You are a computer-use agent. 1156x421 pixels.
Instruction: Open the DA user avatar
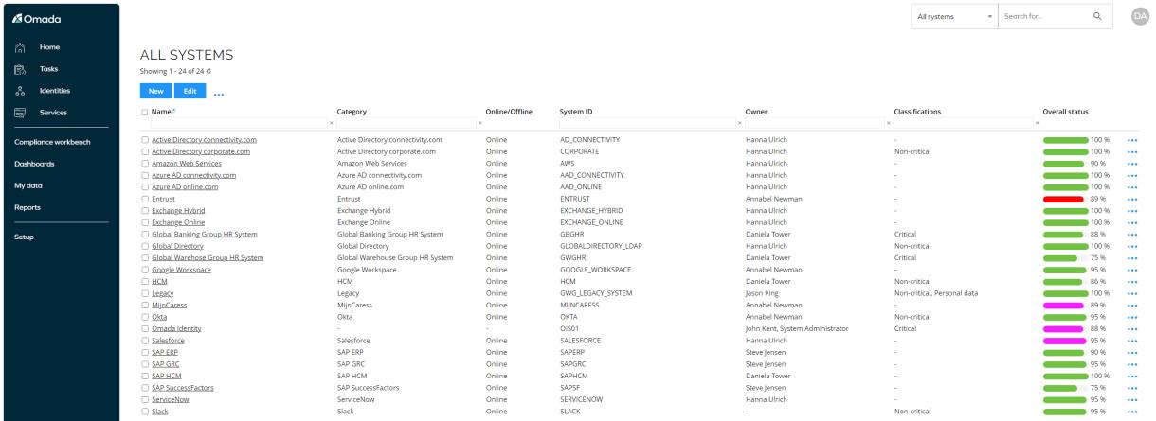click(1140, 16)
